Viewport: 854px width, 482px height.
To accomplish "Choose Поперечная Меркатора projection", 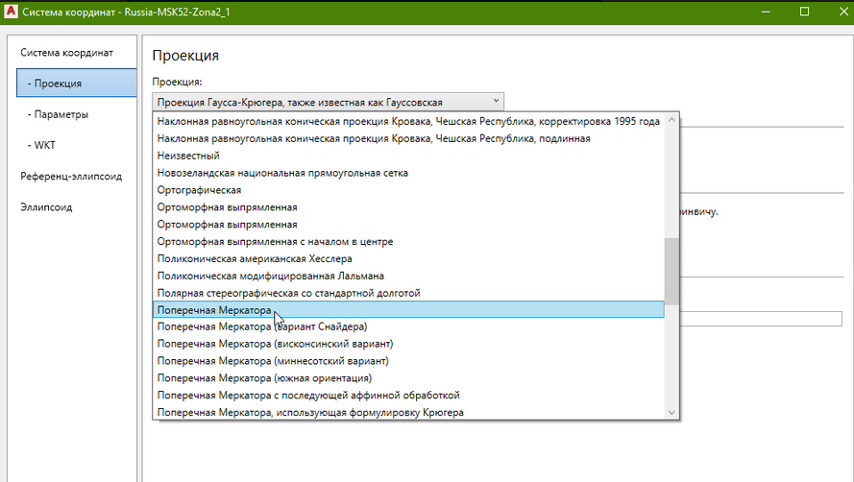I will pos(214,310).
